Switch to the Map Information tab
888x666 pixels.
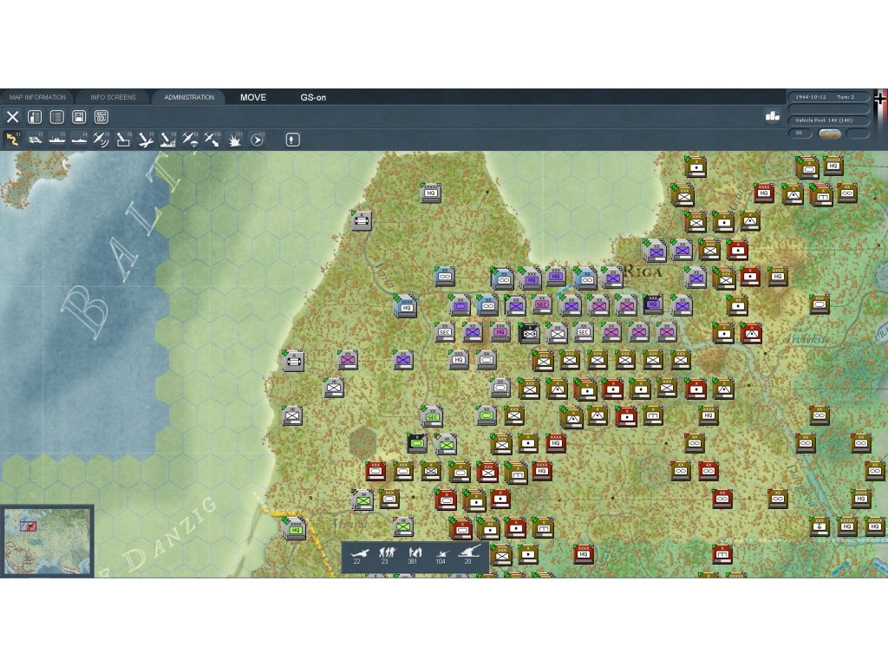tap(37, 97)
